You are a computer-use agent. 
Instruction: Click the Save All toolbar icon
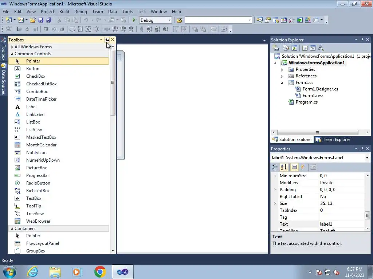coord(49,20)
